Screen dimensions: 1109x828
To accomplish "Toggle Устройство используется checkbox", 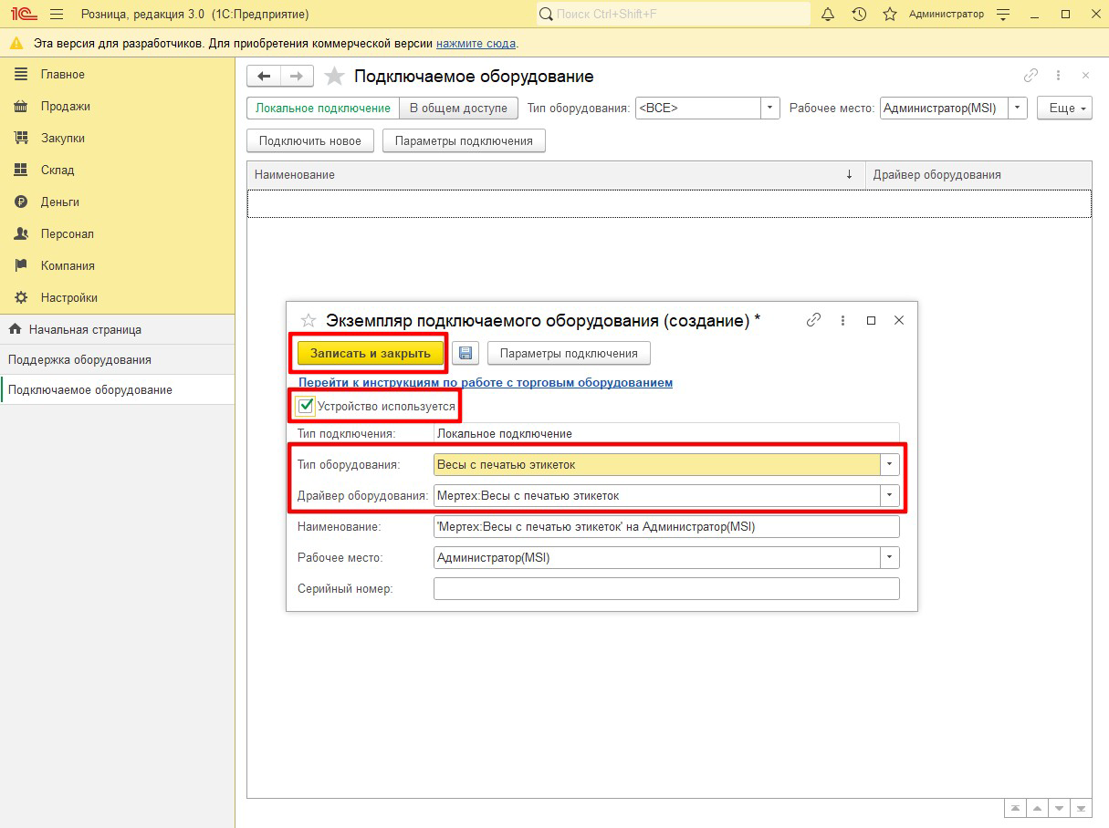I will point(307,406).
